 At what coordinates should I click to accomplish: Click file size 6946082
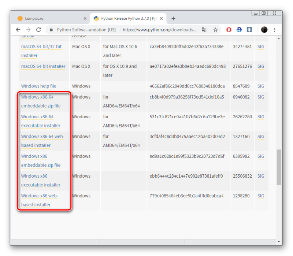[241, 97]
